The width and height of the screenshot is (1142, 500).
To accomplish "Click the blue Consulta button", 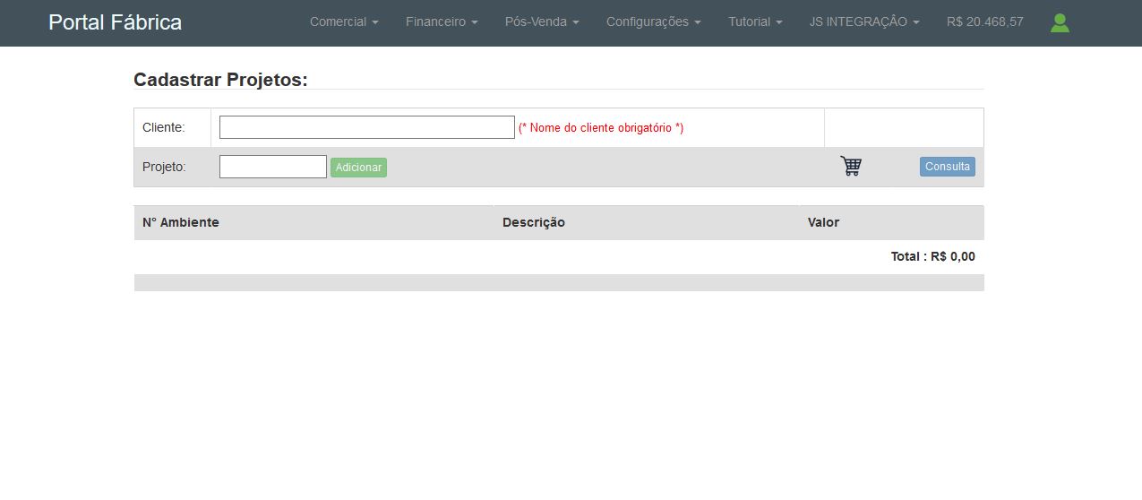I will [x=947, y=167].
